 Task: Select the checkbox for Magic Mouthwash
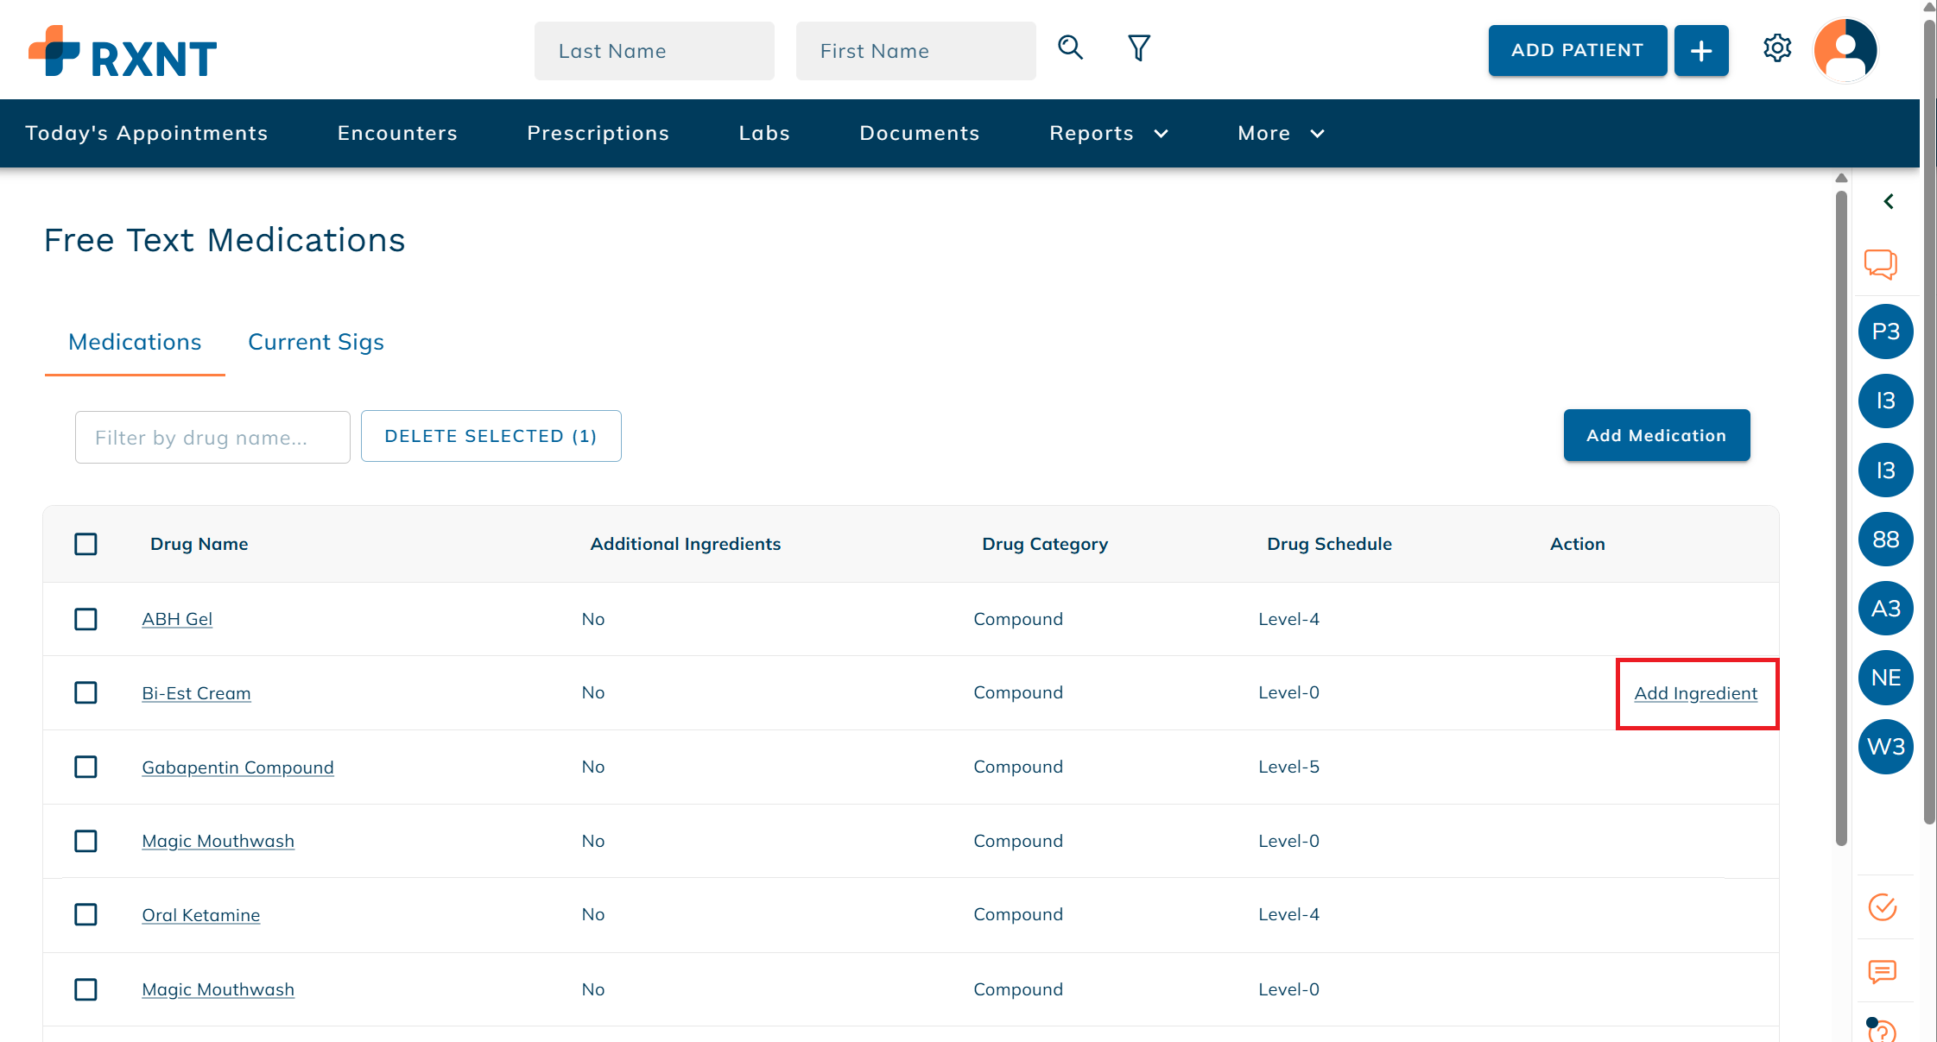pos(85,841)
